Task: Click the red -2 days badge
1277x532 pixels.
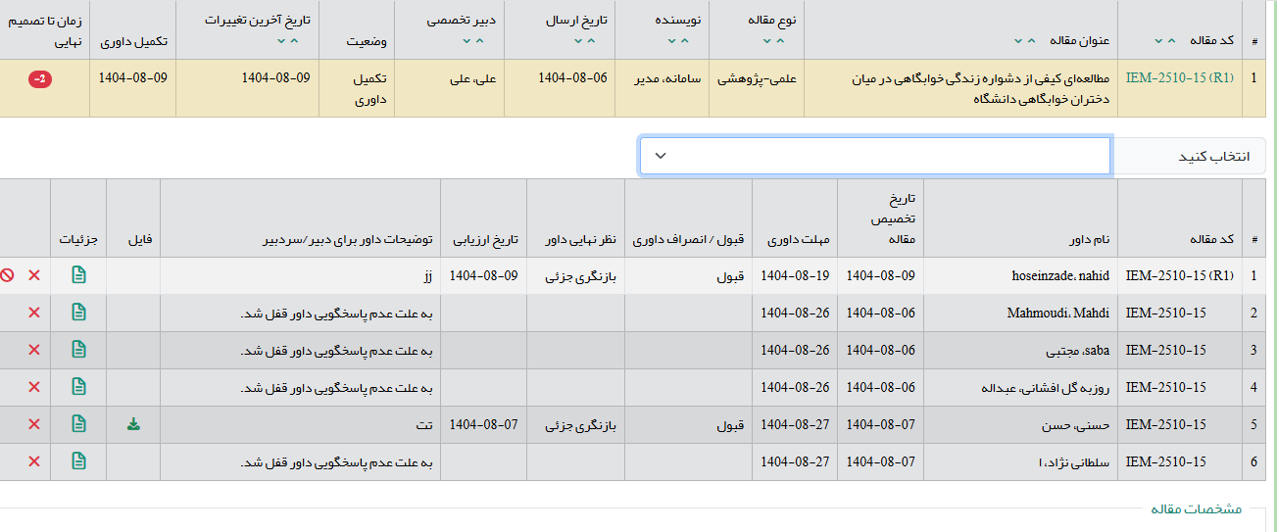Action: [40, 78]
